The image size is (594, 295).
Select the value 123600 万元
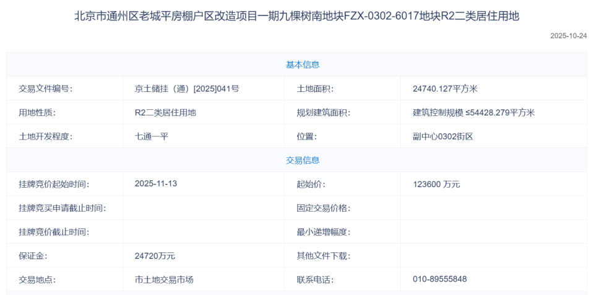[436, 185]
